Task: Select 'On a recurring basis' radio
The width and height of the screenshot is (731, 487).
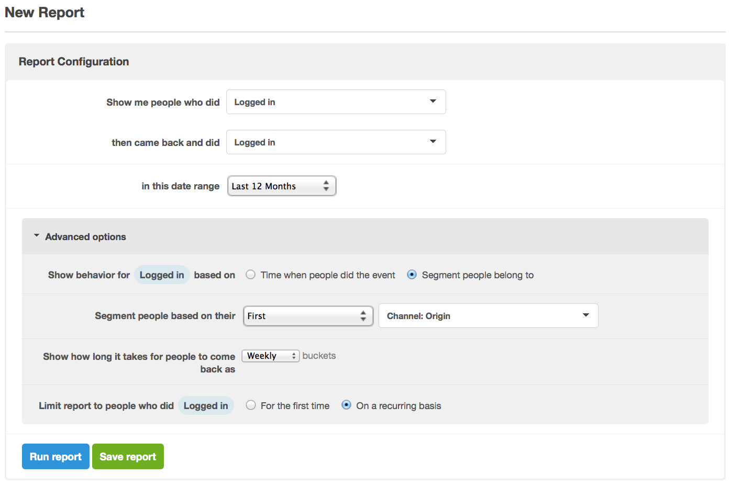Action: 346,405
